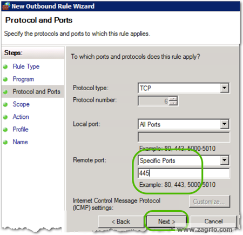The image size is (243, 235).
Task: Go to the Program step
Action: [x=23, y=79]
